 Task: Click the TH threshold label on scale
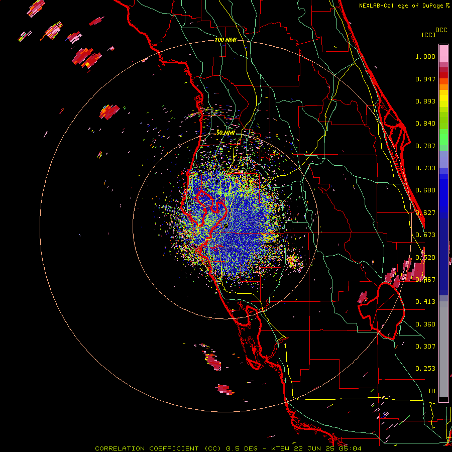431,391
